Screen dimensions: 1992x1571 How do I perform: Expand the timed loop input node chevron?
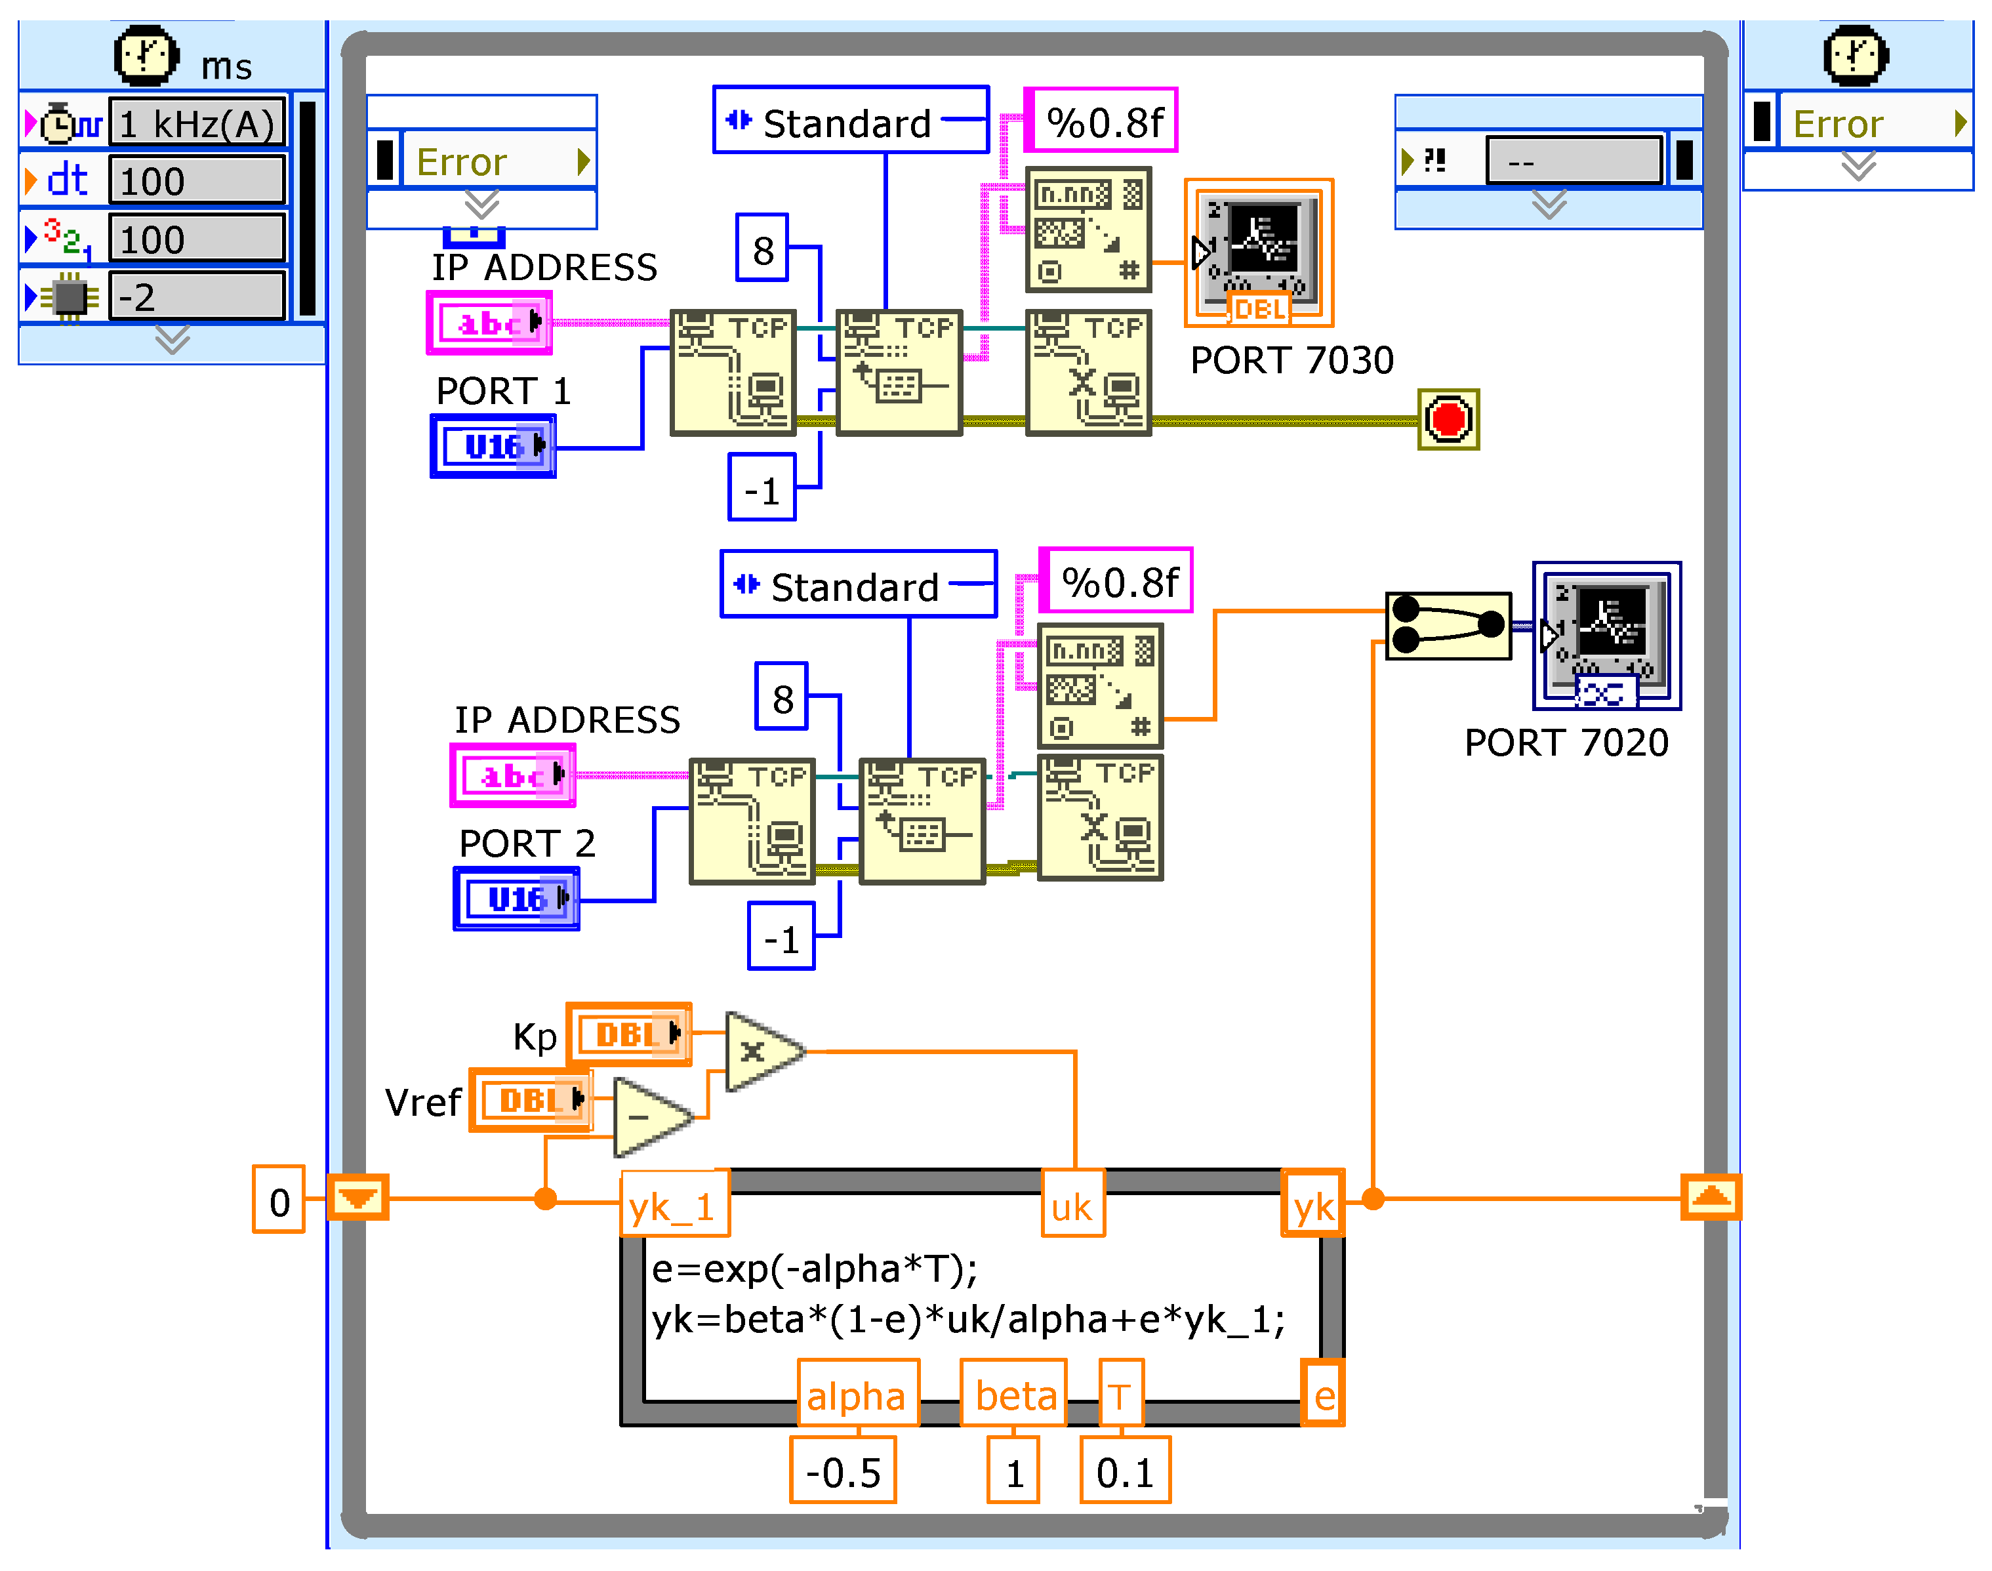[172, 340]
